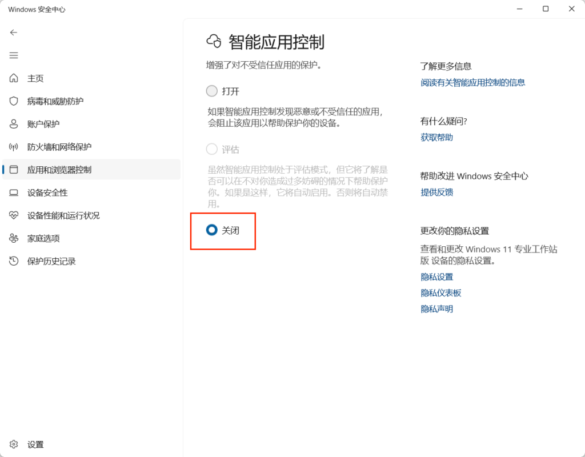Select 应用和浏览器控制 in the sidebar

click(x=91, y=170)
